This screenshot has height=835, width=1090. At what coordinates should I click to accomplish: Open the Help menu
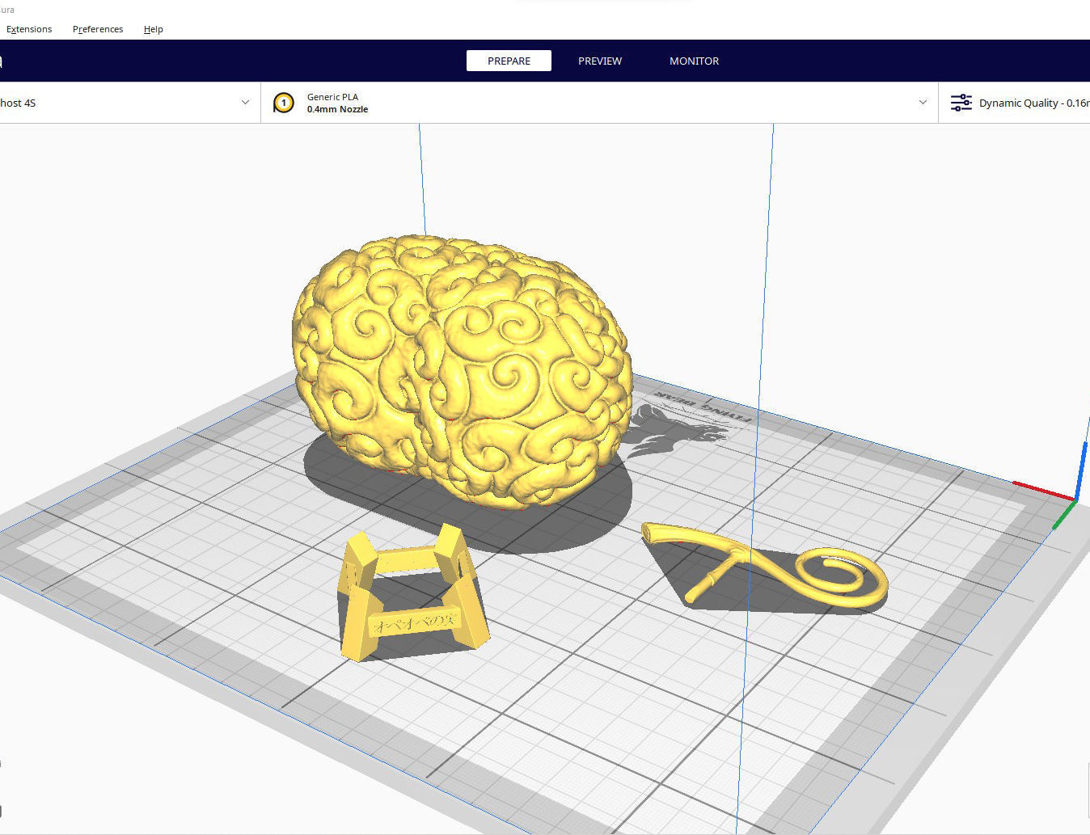(153, 29)
